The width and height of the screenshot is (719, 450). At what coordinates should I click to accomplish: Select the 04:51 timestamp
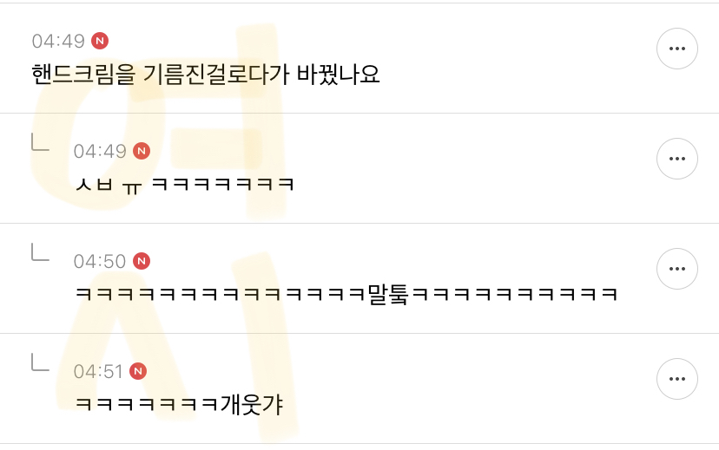[98, 371]
